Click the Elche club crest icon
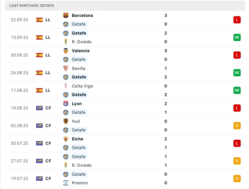 tap(66, 139)
